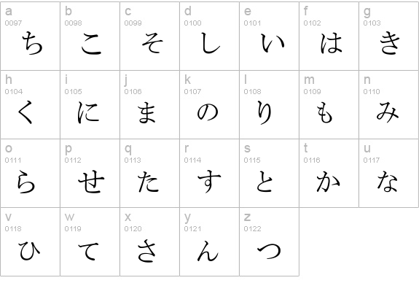Select the ら glyph coded 0111

coord(26,182)
